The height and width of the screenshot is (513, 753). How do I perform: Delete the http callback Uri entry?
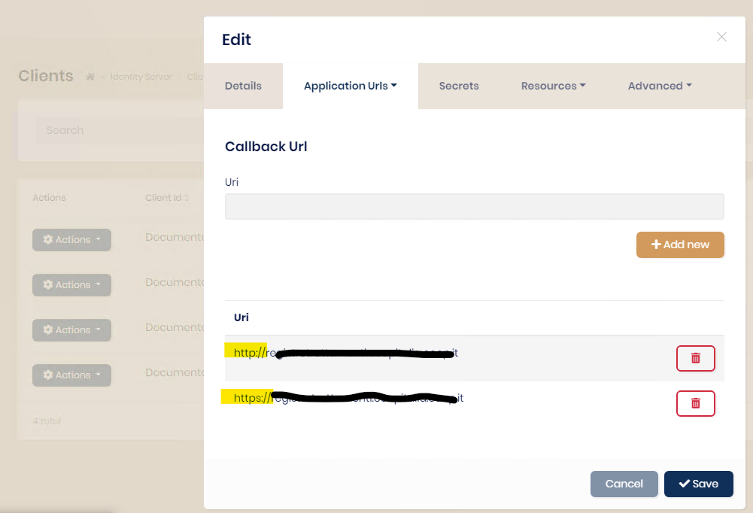coord(695,358)
